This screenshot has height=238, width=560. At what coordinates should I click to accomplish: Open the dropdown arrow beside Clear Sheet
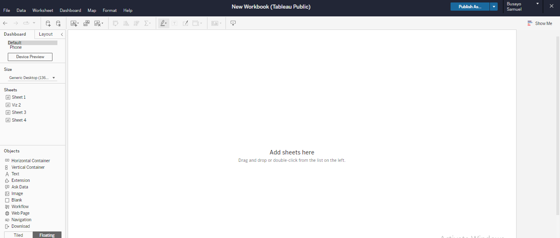pyautogui.click(x=102, y=24)
